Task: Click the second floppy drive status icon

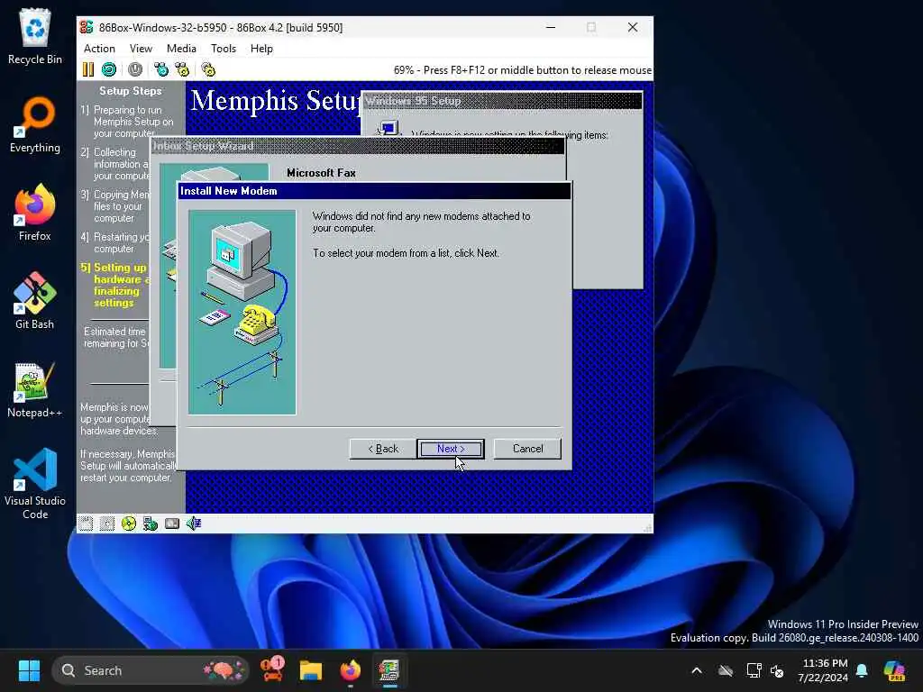Action: 107,524
